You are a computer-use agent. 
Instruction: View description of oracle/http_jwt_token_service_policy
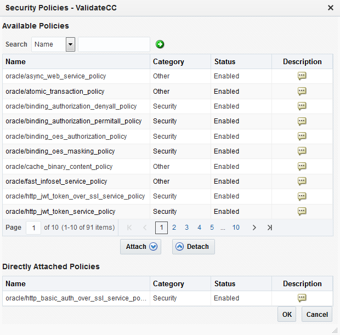tap(302, 212)
